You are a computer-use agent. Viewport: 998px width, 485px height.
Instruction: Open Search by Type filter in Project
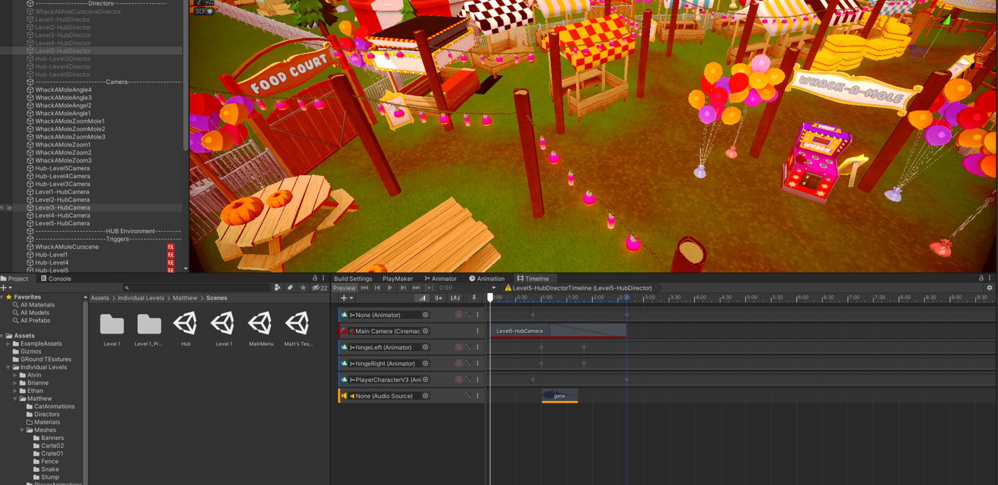pyautogui.click(x=277, y=288)
